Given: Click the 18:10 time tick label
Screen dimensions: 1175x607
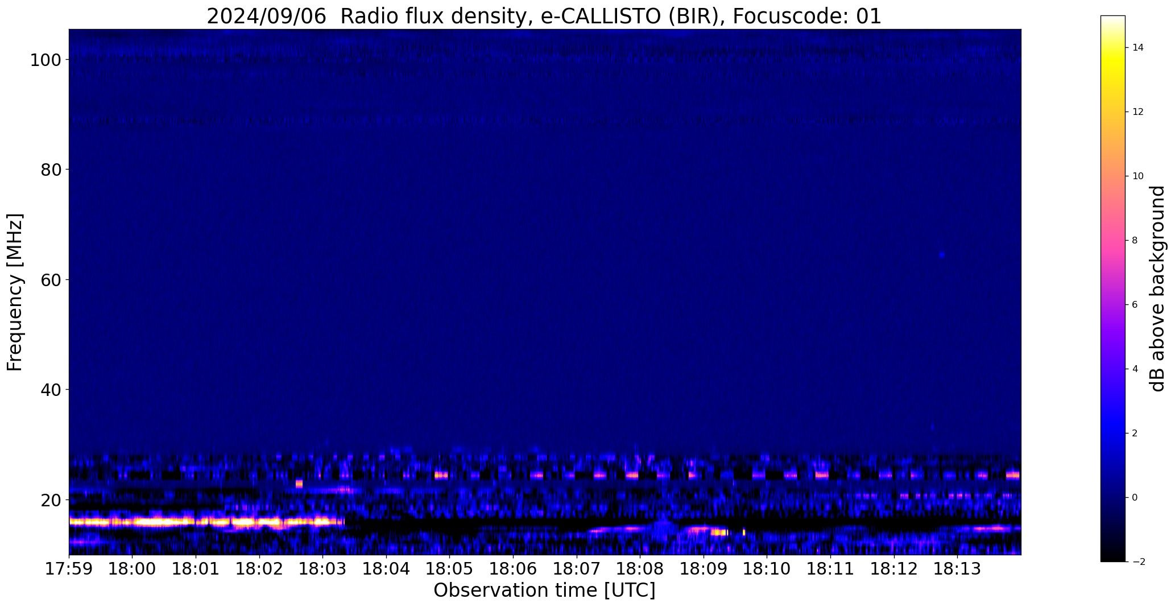Looking at the screenshot, I should pyautogui.click(x=767, y=569).
